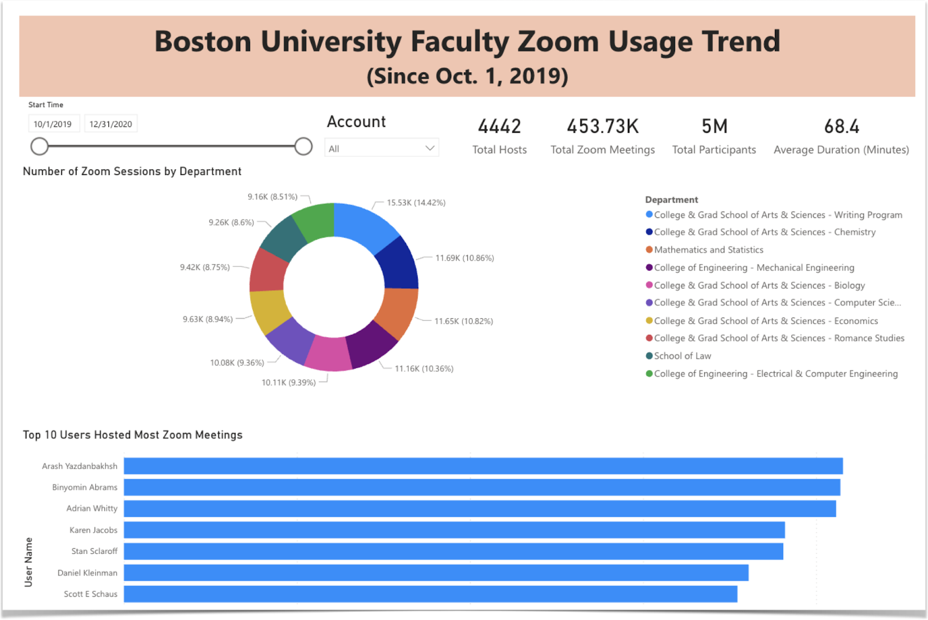The height and width of the screenshot is (620, 928).
Task: Select Stan Sclaroff's bar
Action: [x=454, y=551]
